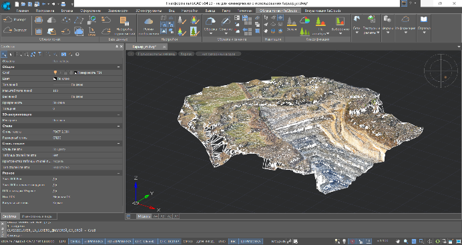Open the Главная ribbon tab
The image size is (462, 245).
point(23,11)
